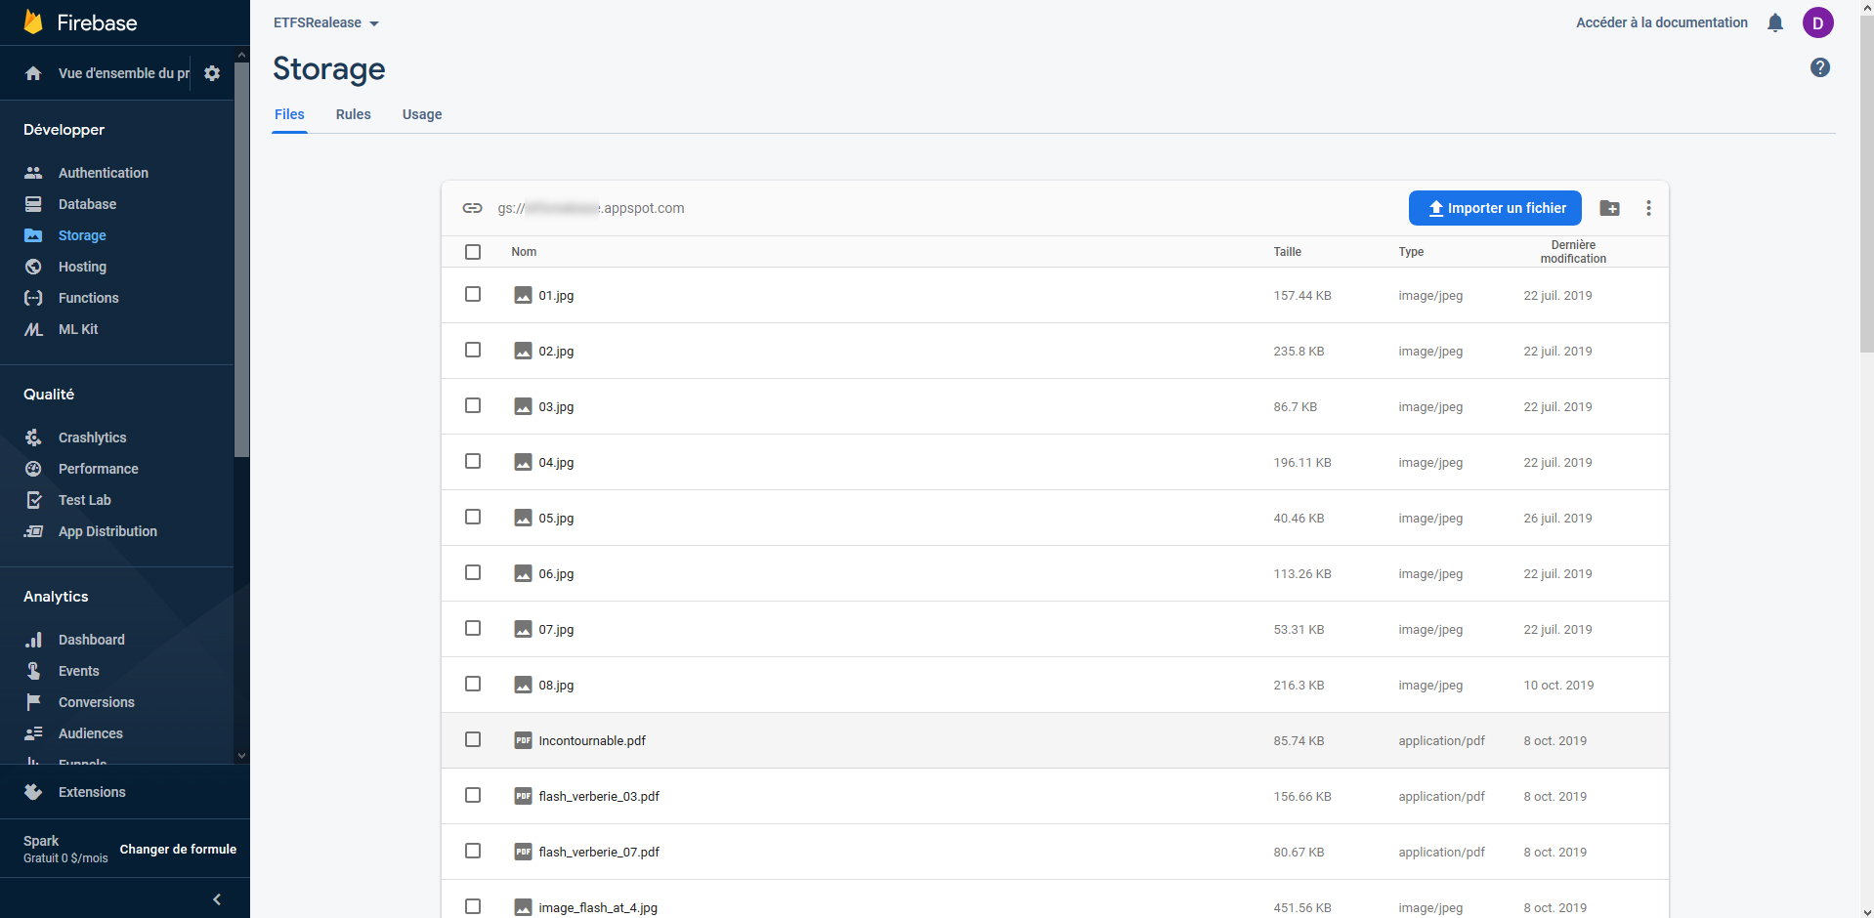Viewport: 1874px width, 918px height.
Task: Click the Performance gauge icon
Action: (x=33, y=469)
